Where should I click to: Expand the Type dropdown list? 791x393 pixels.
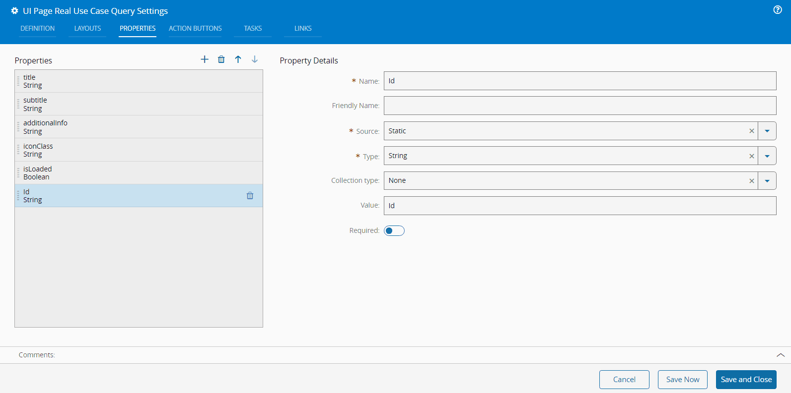coord(767,156)
